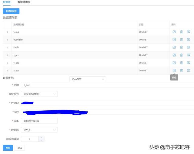The image size is (194, 154).
Task: Expand the temp row
Action: pyautogui.click(x=7, y=32)
